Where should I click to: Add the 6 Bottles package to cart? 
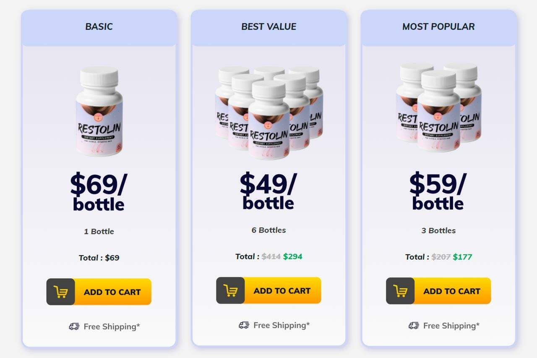pos(282,290)
